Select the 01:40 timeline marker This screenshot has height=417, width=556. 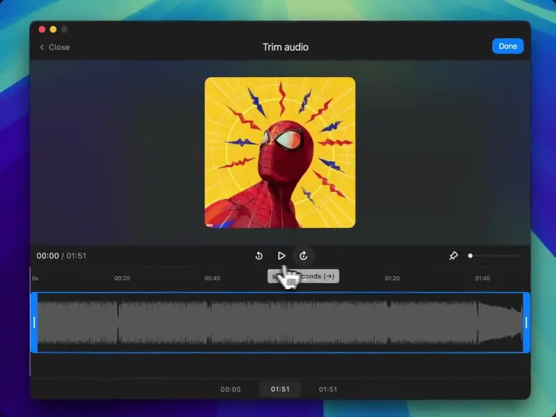pyautogui.click(x=482, y=279)
